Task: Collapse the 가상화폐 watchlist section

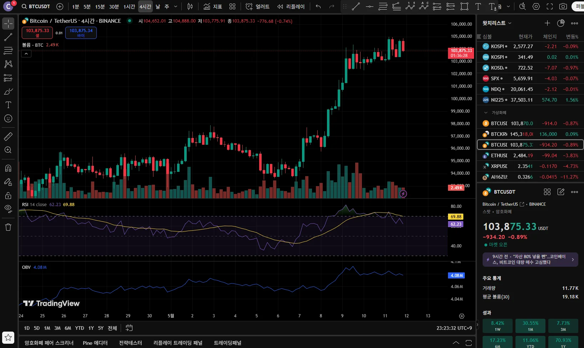Action: pyautogui.click(x=486, y=113)
